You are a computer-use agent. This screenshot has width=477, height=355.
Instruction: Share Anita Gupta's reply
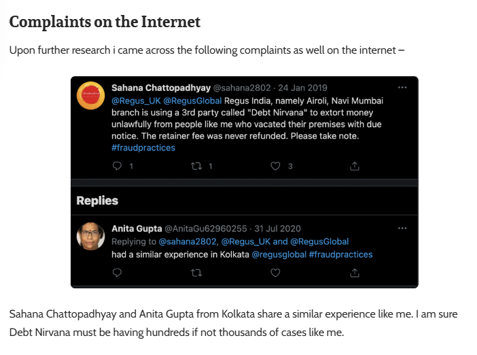point(354,273)
